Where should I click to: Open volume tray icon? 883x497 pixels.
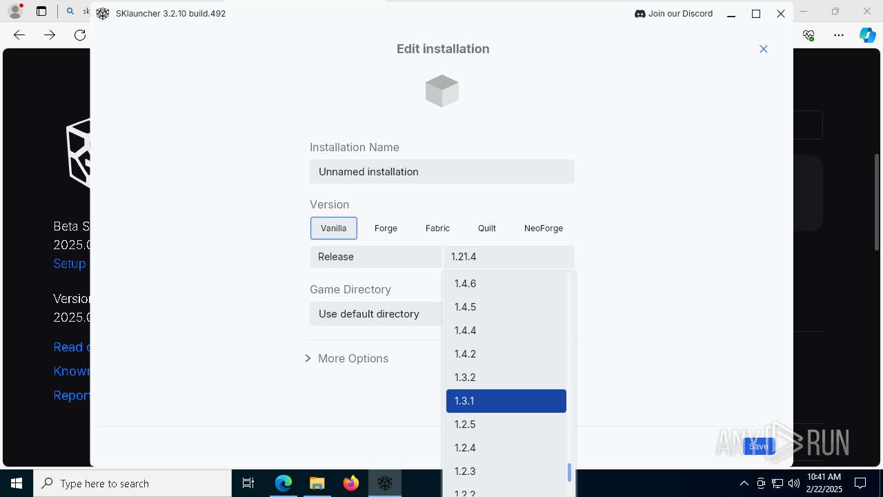coord(794,484)
